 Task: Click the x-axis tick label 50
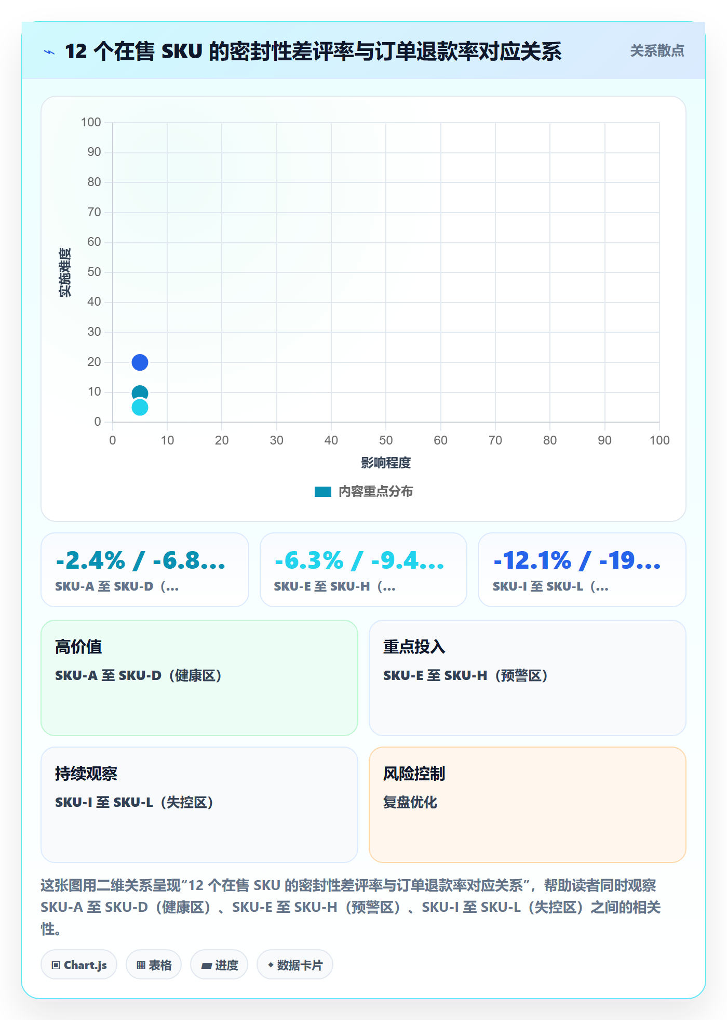tap(386, 440)
